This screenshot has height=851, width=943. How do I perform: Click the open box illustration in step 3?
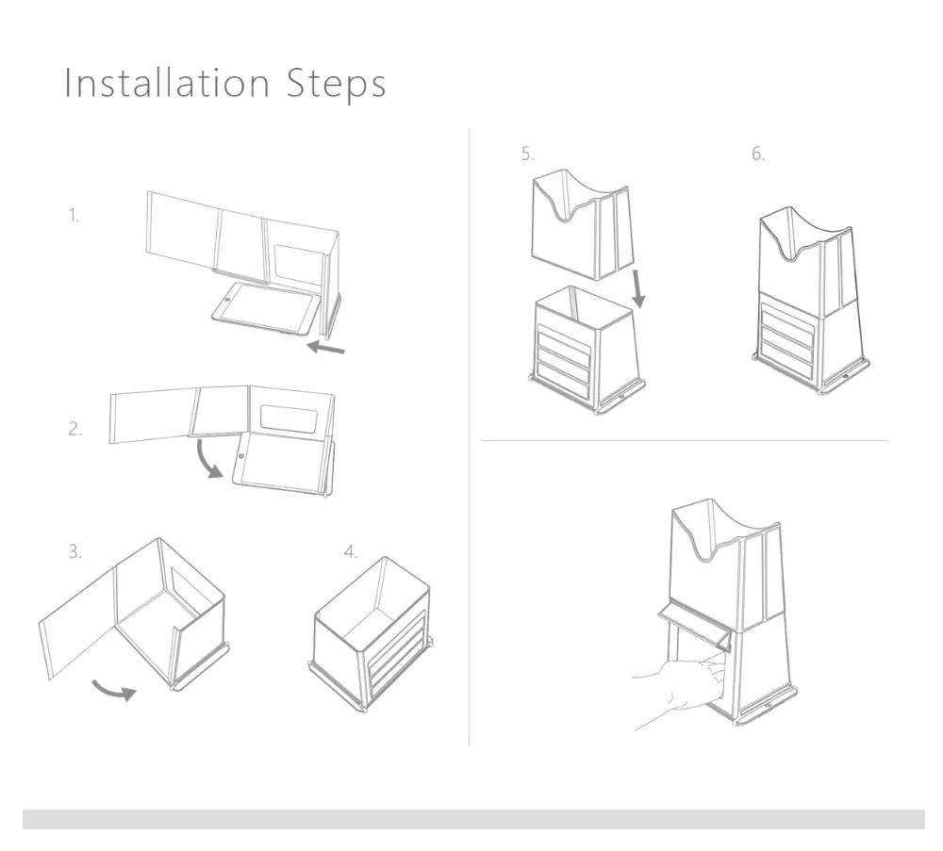tap(134, 614)
